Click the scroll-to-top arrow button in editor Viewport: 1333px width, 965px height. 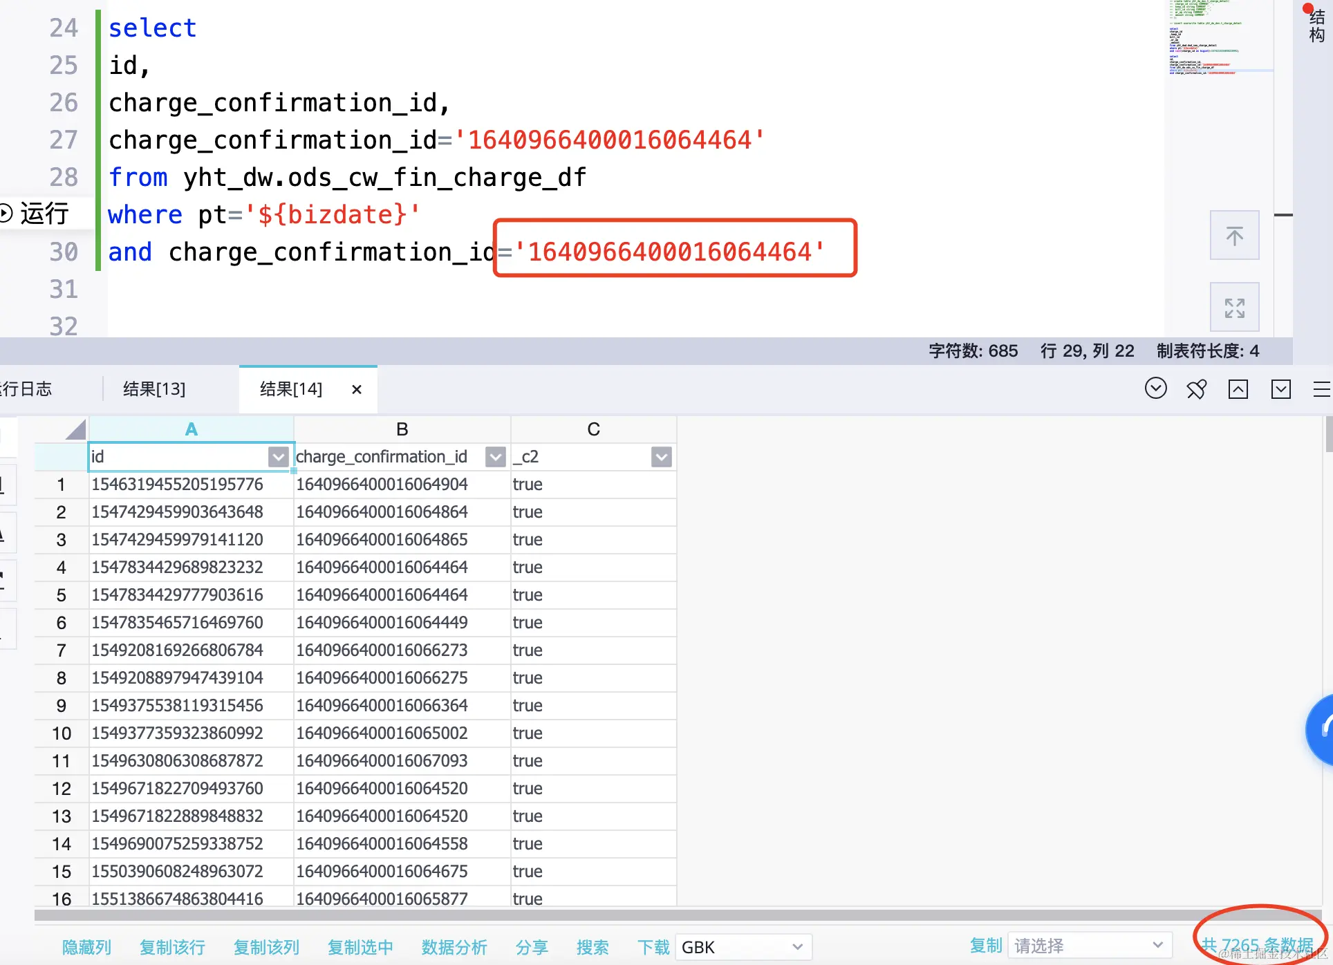point(1234,236)
